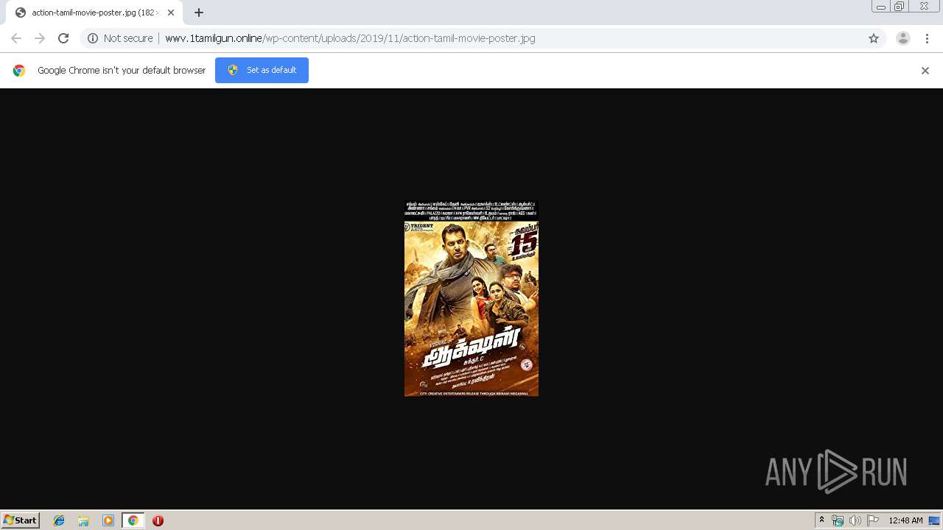Image resolution: width=943 pixels, height=530 pixels.
Task: Close the action-tamil-movie-poster.jpg tab
Action: [171, 13]
